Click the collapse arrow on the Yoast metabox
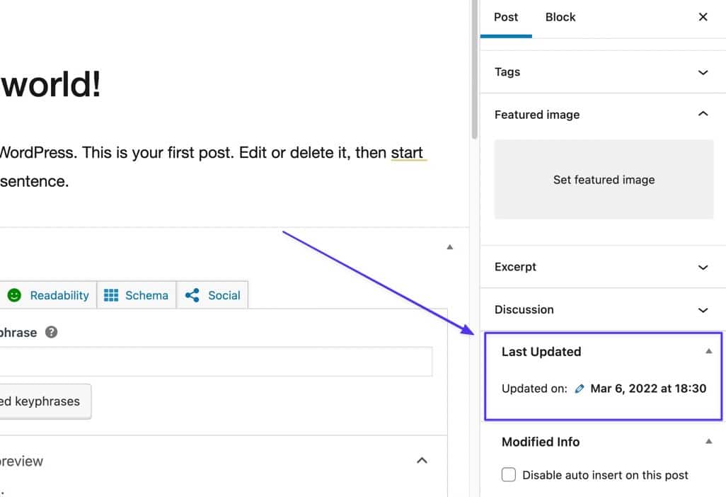 pyautogui.click(x=450, y=246)
